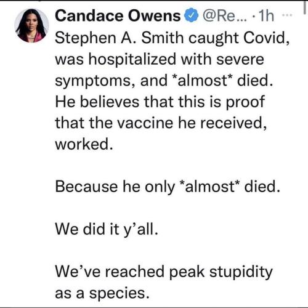Viewport: 308px width, 308px height.
Task: Open the tweet via the 1h timestamp
Action: point(266,16)
